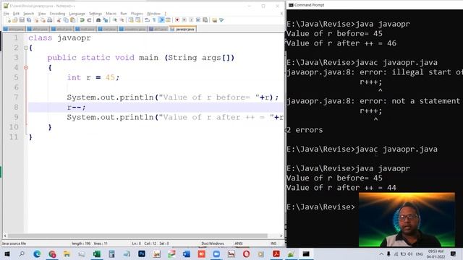Click Run Macro Multiple Times icon

click(198, 20)
